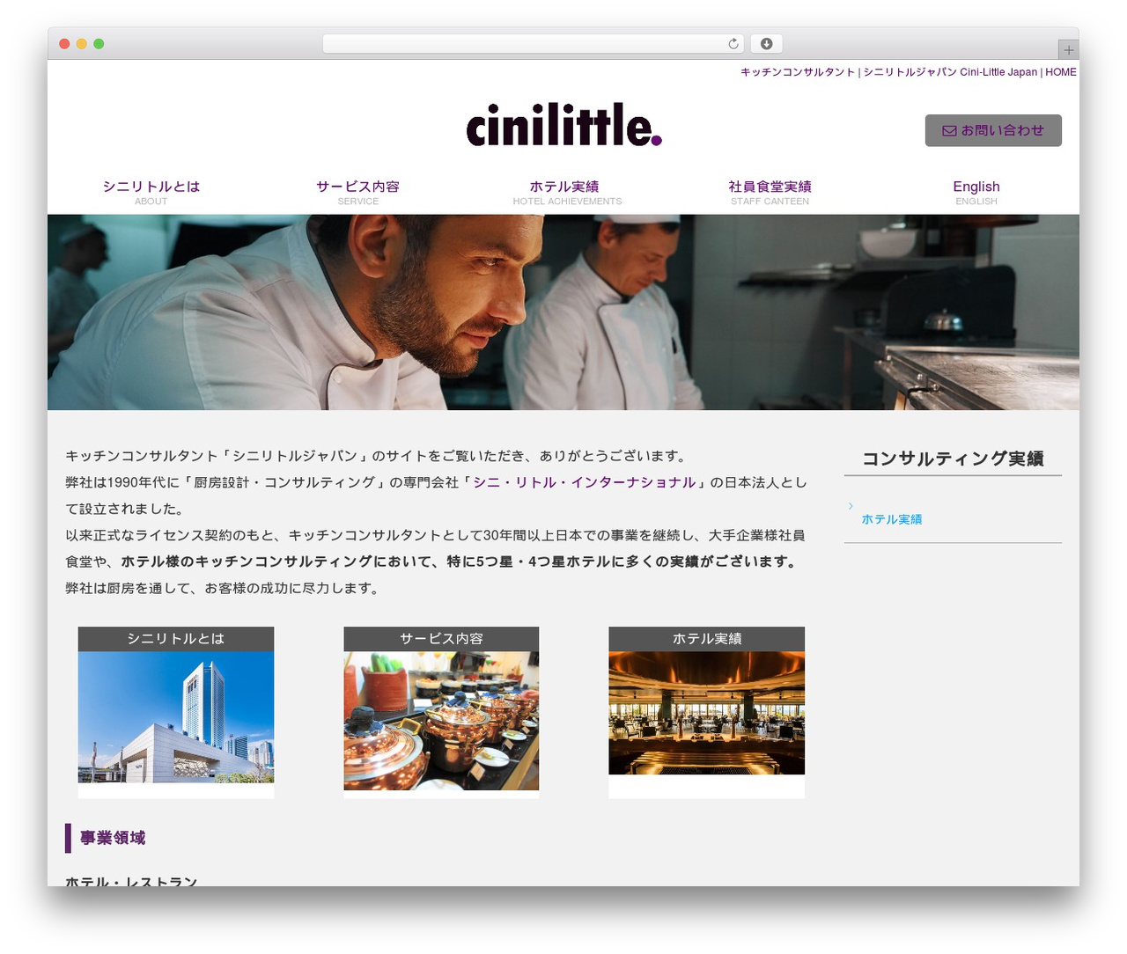Click the お問い合わせ contact button

pos(993,130)
